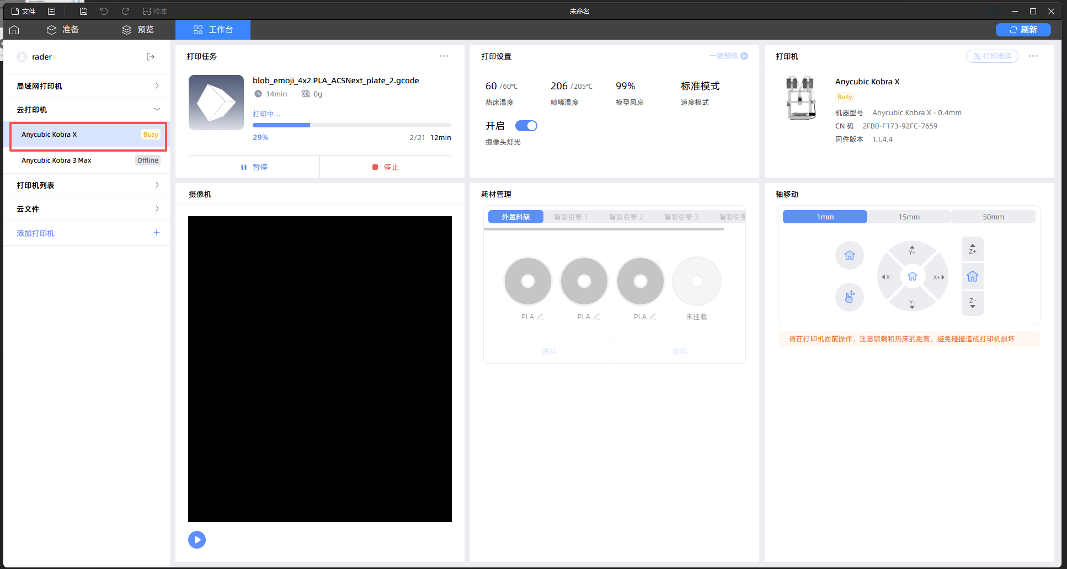Move the X- axis arrow
The image size is (1067, 569).
point(887,277)
